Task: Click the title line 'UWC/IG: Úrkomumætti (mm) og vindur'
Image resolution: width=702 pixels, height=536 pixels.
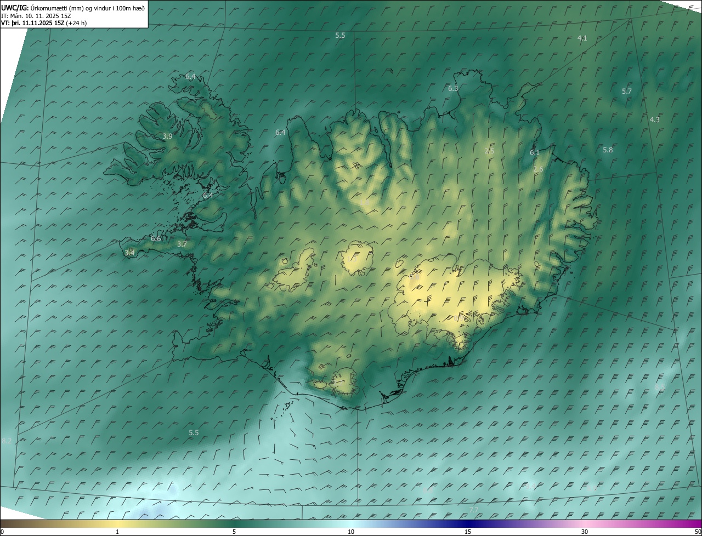Action: click(73, 8)
